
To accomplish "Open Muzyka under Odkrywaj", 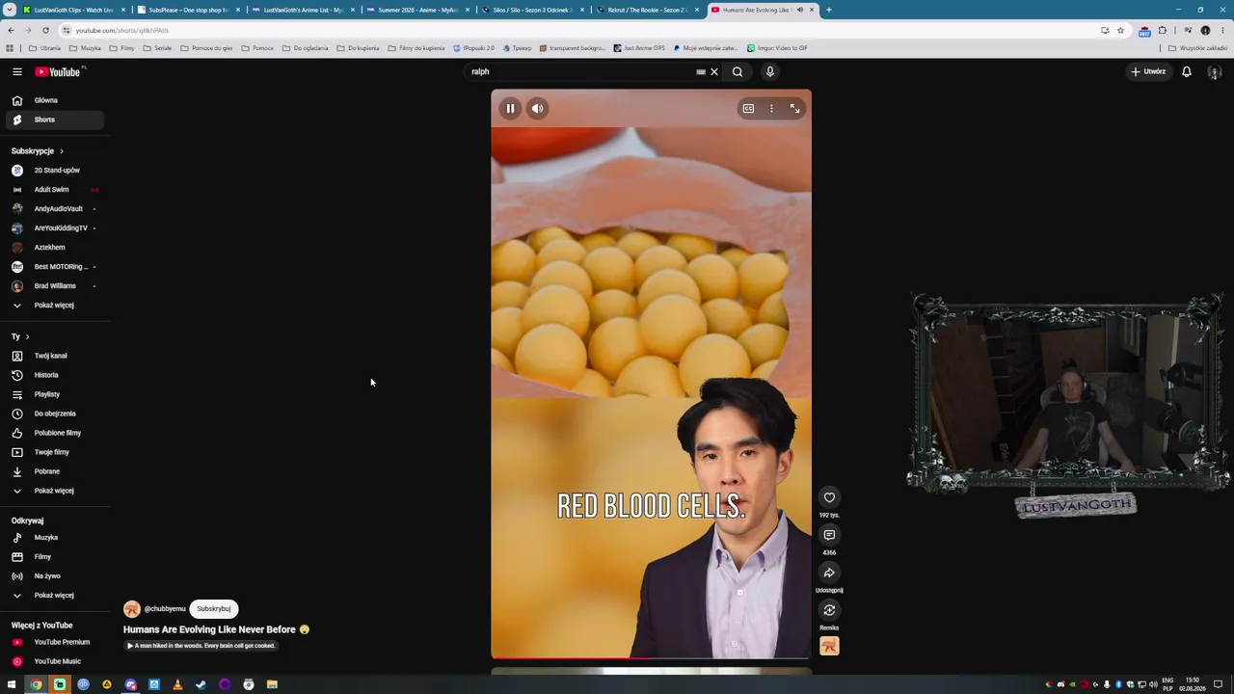I will [x=54, y=538].
